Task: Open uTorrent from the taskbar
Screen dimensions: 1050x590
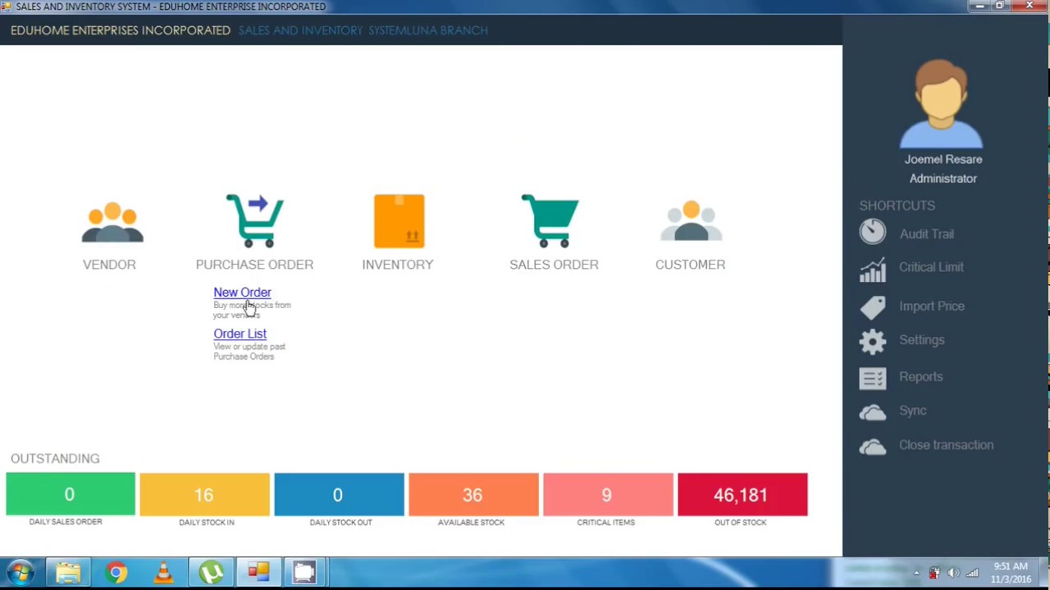Action: [211, 573]
